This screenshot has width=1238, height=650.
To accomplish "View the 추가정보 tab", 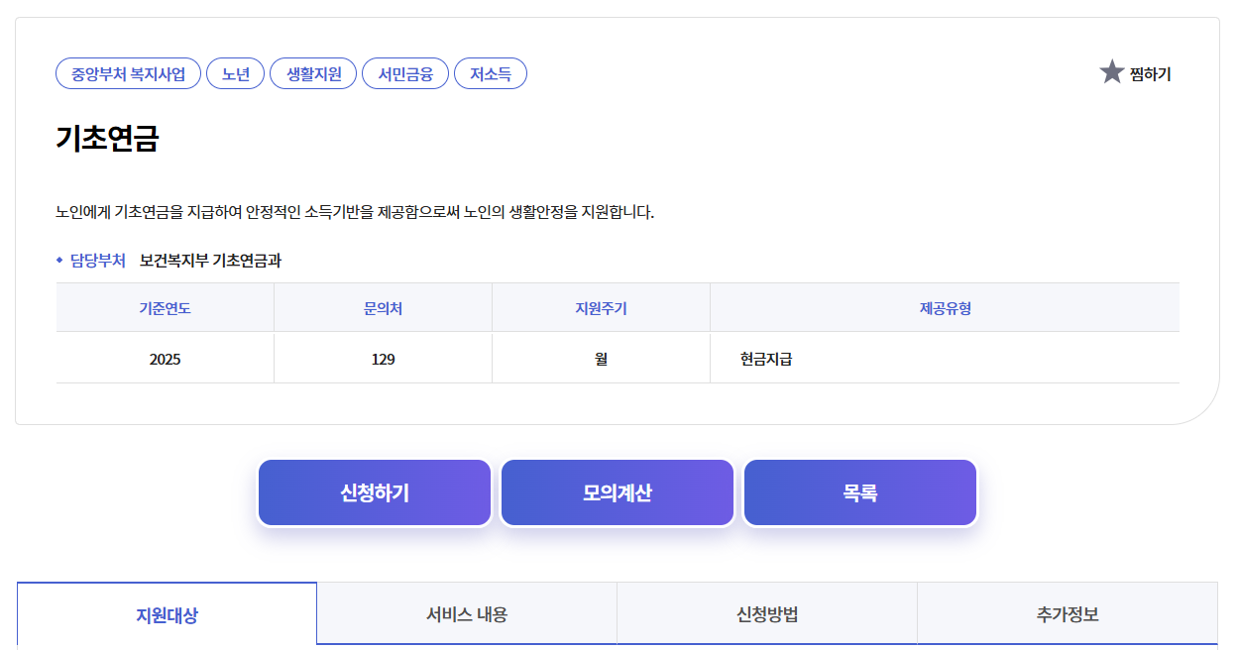I will coord(1067,613).
